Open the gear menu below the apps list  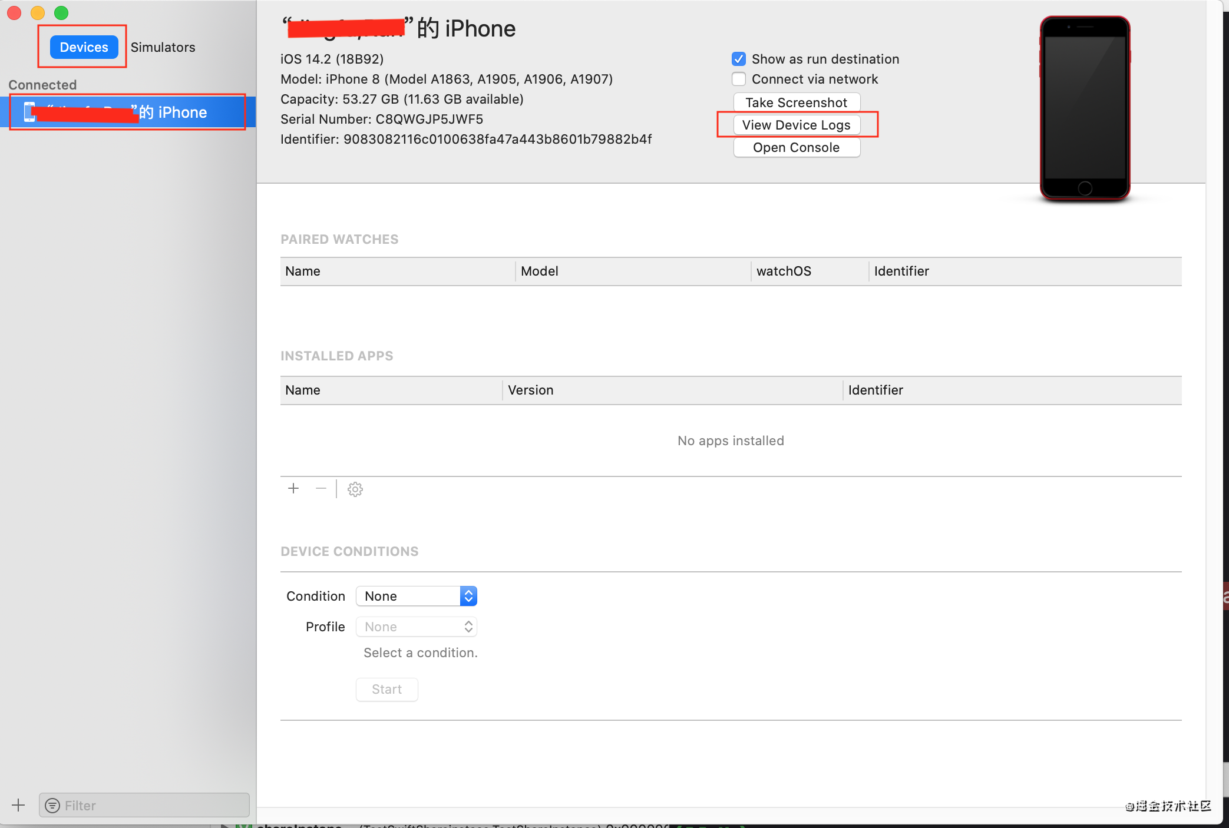point(355,489)
